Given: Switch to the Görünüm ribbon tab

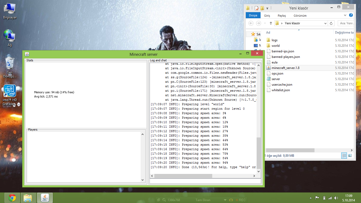Looking at the screenshot, I should point(300,16).
